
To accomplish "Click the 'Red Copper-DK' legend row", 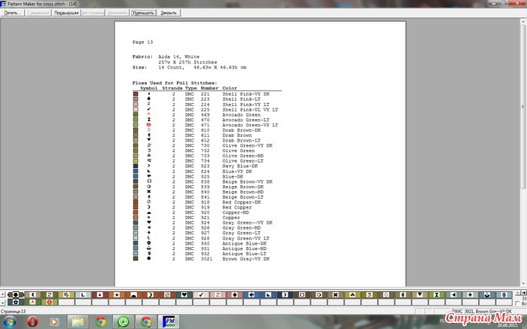I will click(197, 202).
